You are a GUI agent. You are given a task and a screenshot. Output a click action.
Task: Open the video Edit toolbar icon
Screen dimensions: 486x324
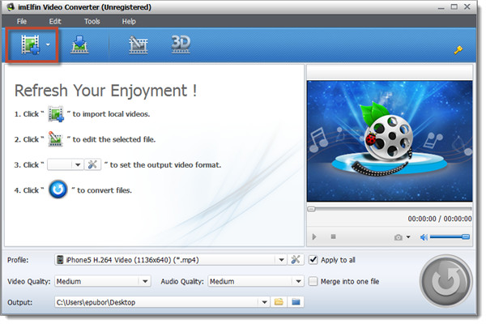pos(139,45)
